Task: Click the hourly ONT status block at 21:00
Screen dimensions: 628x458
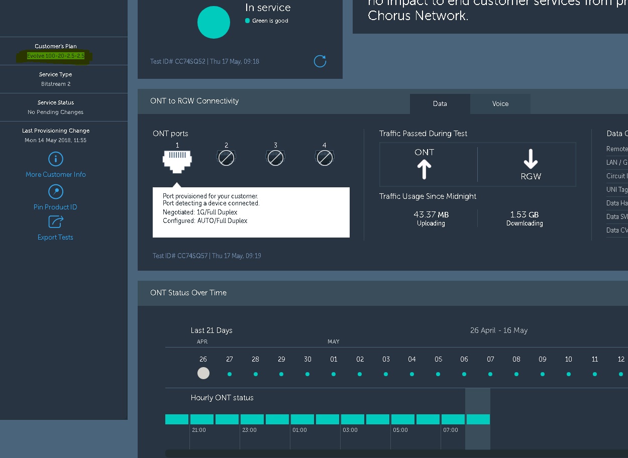Action: tap(202, 419)
